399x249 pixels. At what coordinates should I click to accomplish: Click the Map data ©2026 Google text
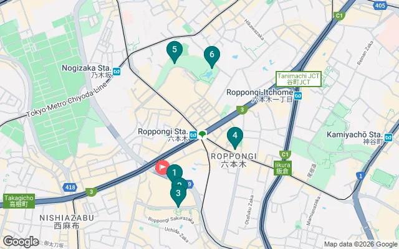click(x=361, y=244)
